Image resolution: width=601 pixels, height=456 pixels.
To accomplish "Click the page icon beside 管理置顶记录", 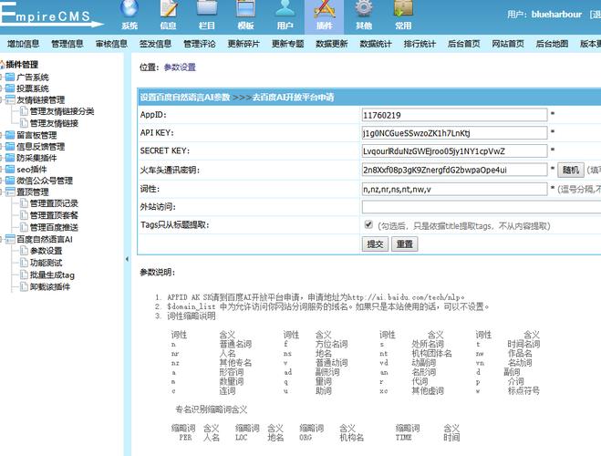I will point(24,203).
